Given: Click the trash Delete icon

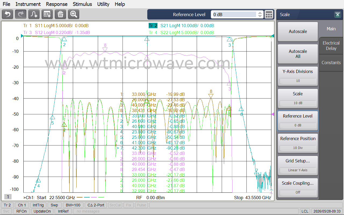Looking at the screenshot, I should pyautogui.click(x=60, y=14).
